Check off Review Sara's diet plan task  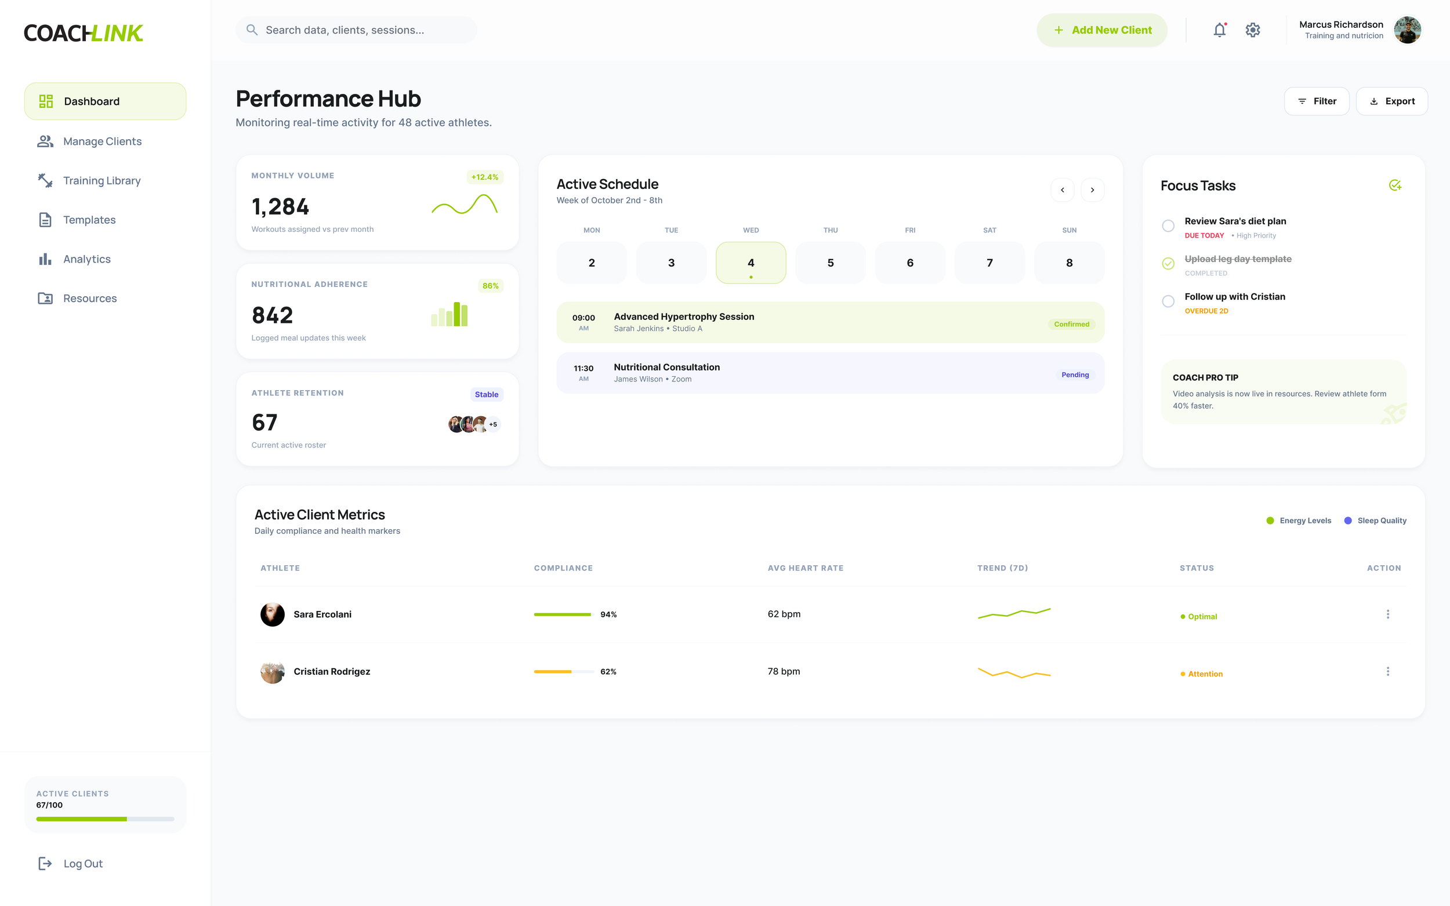click(x=1168, y=226)
